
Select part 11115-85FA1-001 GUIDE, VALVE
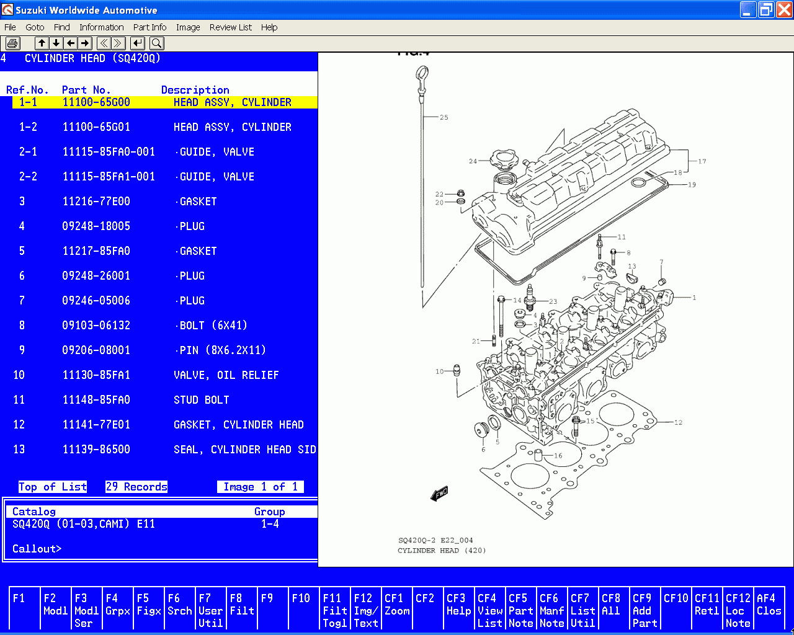[x=165, y=177]
